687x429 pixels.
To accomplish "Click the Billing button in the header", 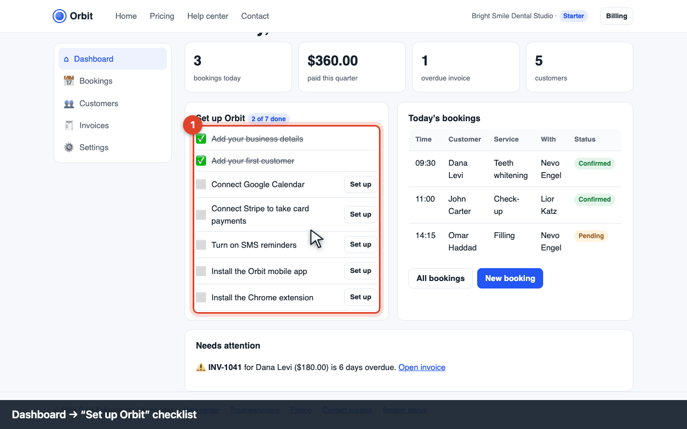I will click(617, 16).
